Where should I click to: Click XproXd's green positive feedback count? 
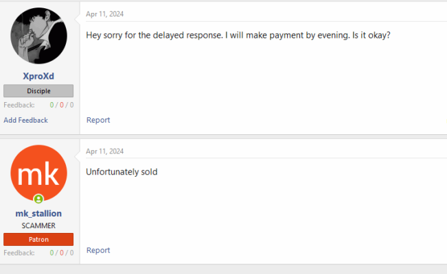coord(51,105)
